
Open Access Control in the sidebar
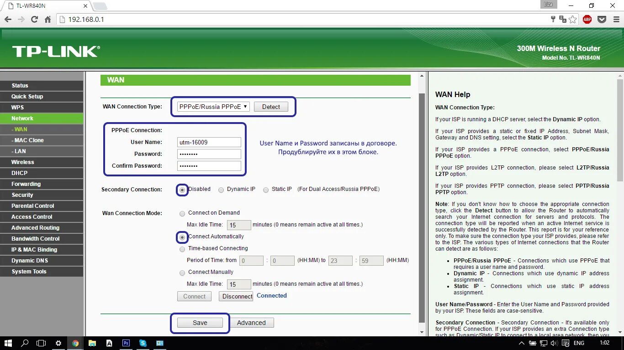point(42,217)
